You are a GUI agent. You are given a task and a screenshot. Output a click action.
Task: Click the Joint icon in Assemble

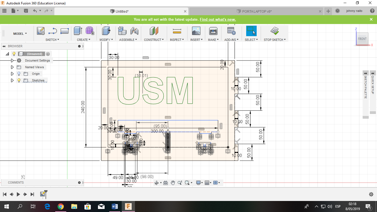pos(134,31)
